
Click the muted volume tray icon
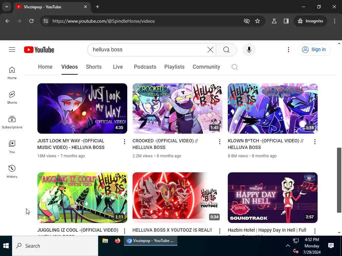pos(296,251)
